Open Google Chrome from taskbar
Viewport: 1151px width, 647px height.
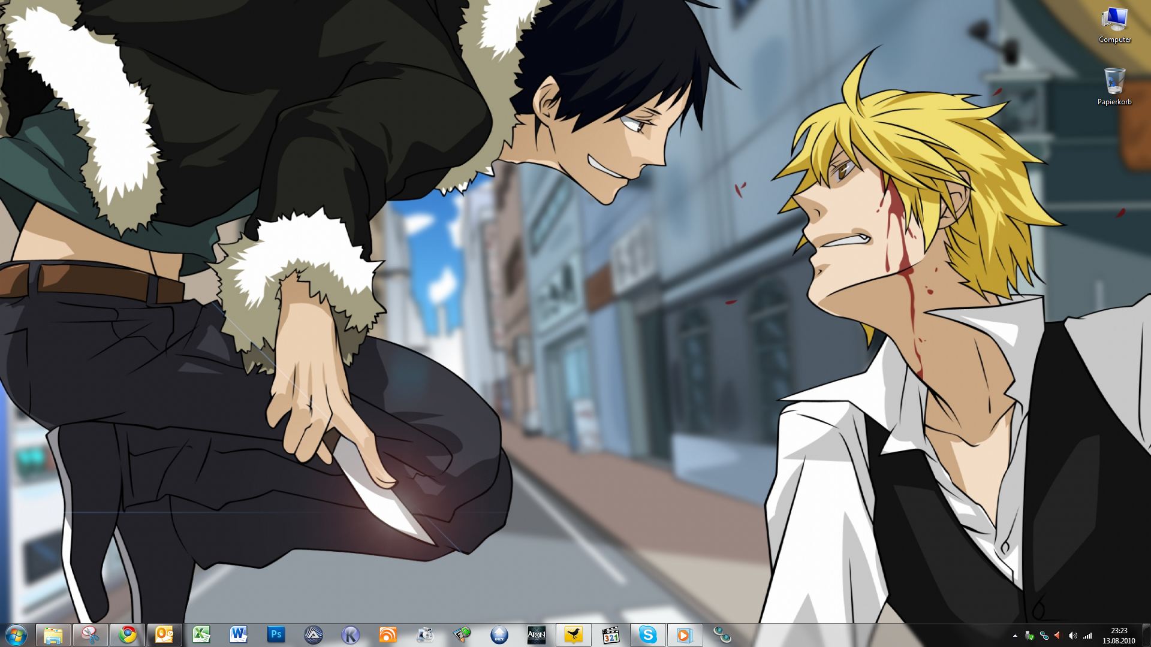pyautogui.click(x=128, y=634)
